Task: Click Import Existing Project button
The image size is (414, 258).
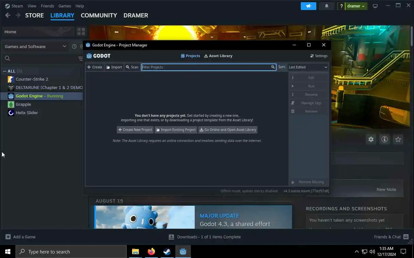Action: (x=176, y=130)
